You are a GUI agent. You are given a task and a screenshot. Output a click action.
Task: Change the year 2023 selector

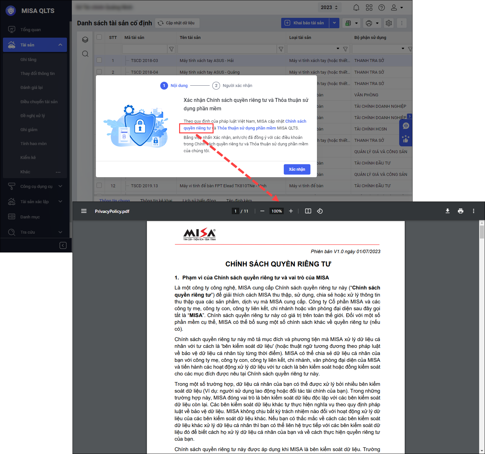(329, 7)
